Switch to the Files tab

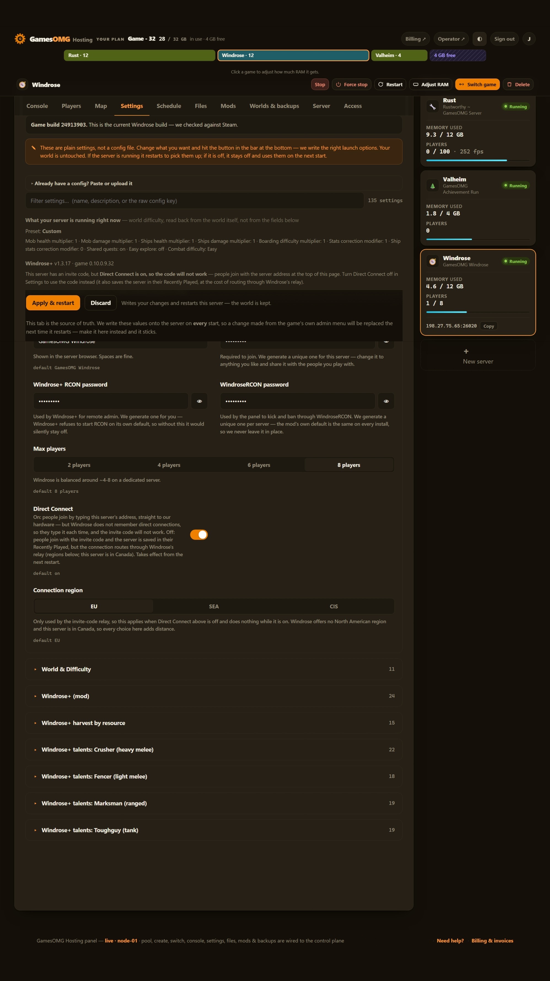tap(201, 106)
